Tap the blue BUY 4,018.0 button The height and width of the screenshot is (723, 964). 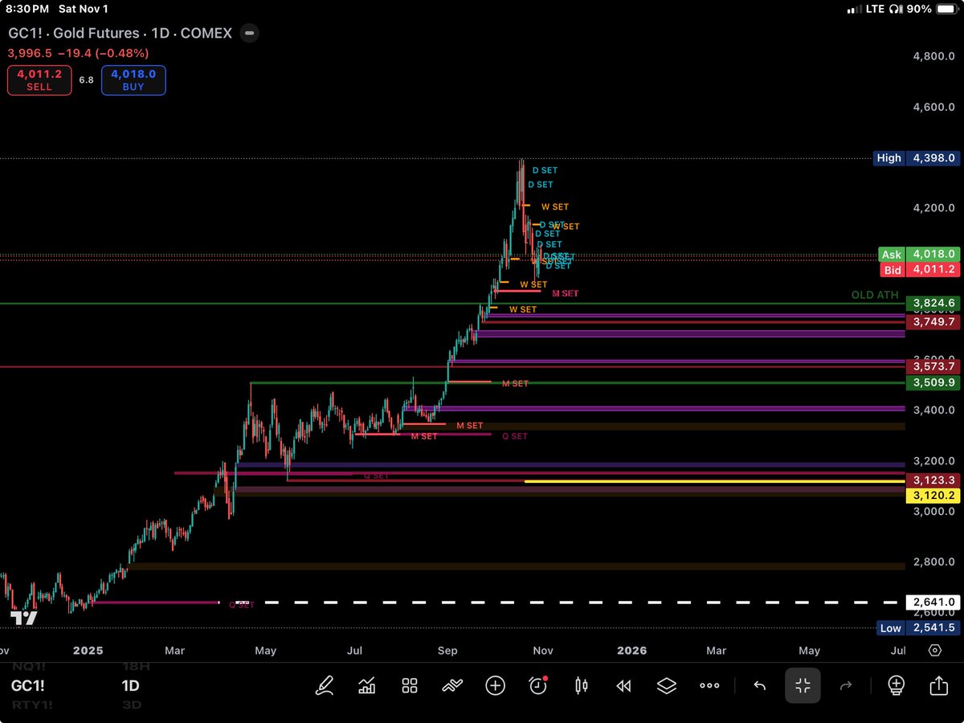click(x=133, y=80)
